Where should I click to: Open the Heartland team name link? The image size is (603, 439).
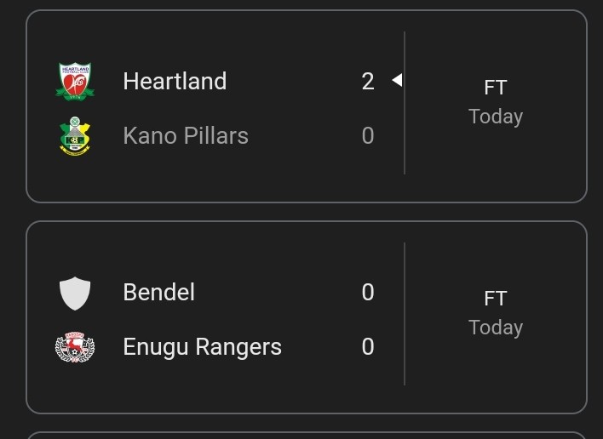pyautogui.click(x=175, y=81)
